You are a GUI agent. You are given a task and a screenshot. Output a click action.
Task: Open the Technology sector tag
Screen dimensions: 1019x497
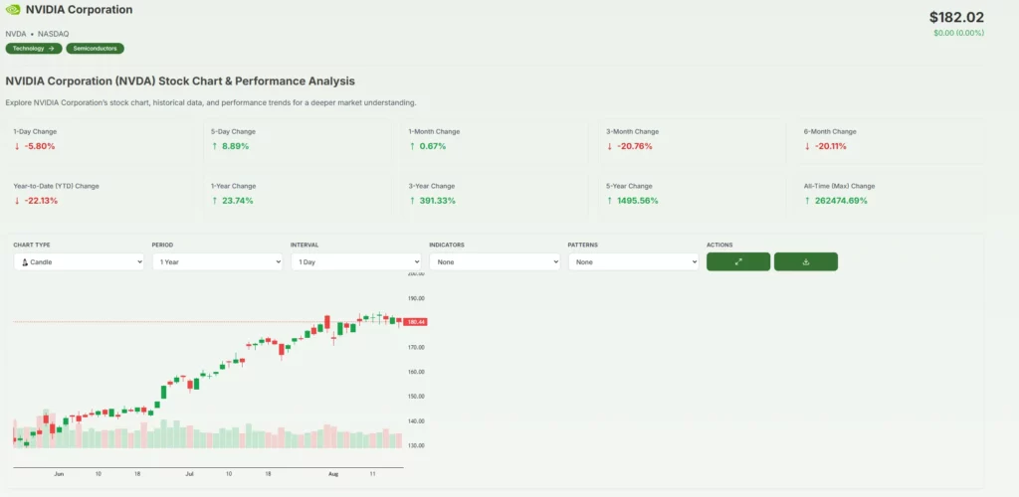click(33, 48)
